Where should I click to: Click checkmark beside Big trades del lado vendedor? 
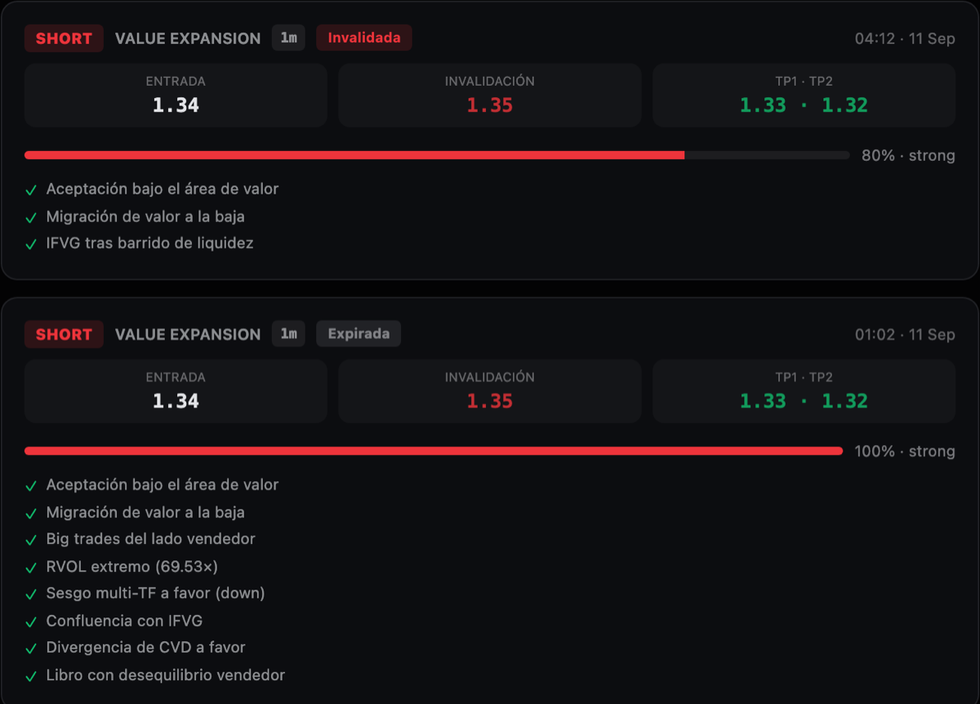click(x=31, y=540)
